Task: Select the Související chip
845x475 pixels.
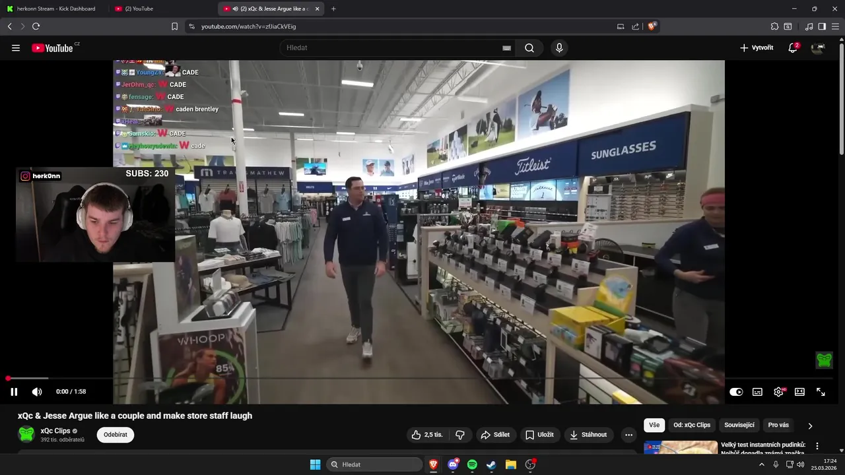Action: pos(739,426)
